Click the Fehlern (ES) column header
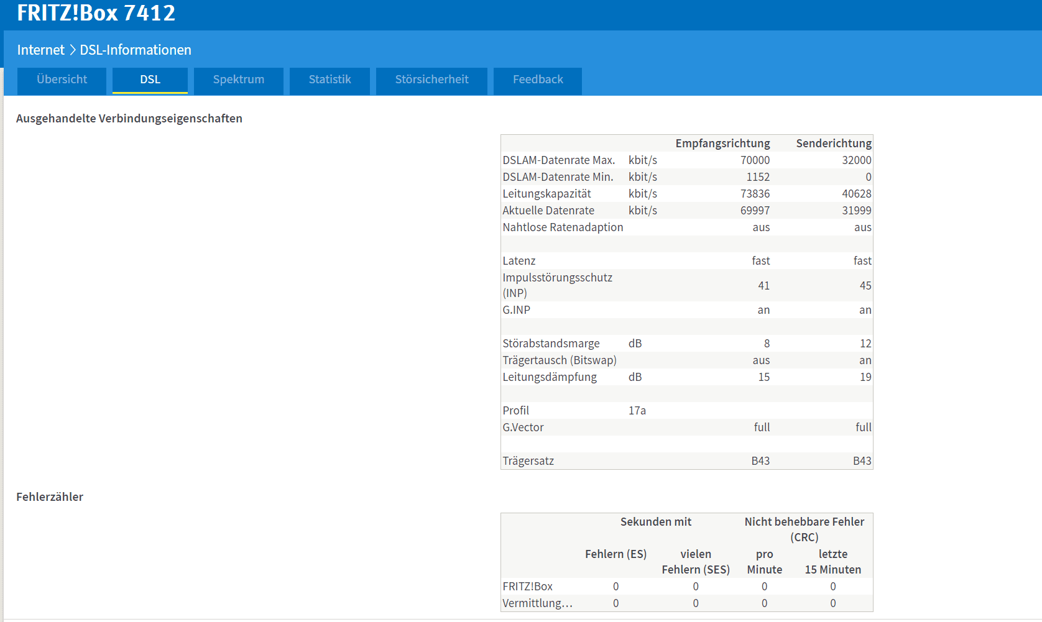1042x622 pixels. coord(616,554)
